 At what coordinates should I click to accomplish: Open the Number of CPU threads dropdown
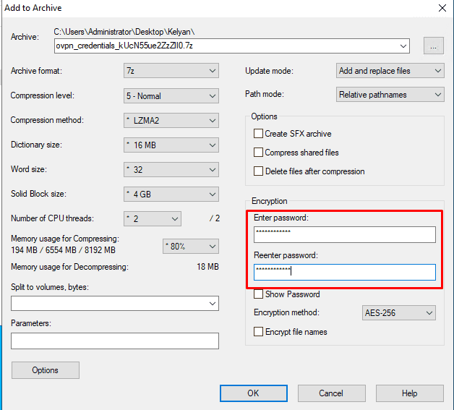click(x=152, y=218)
